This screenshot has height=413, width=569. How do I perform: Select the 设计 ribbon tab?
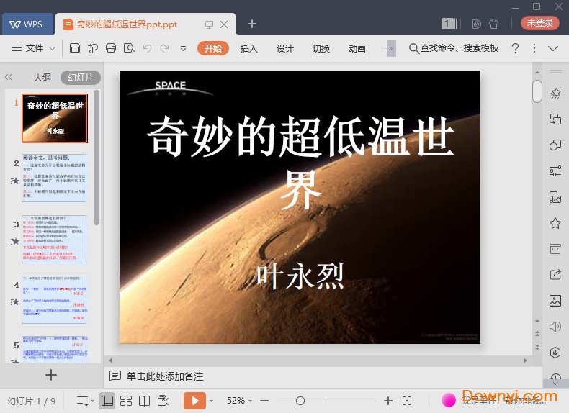[x=285, y=48]
